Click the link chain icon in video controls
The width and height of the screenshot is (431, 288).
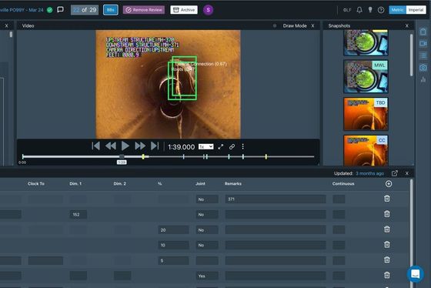pyautogui.click(x=232, y=147)
